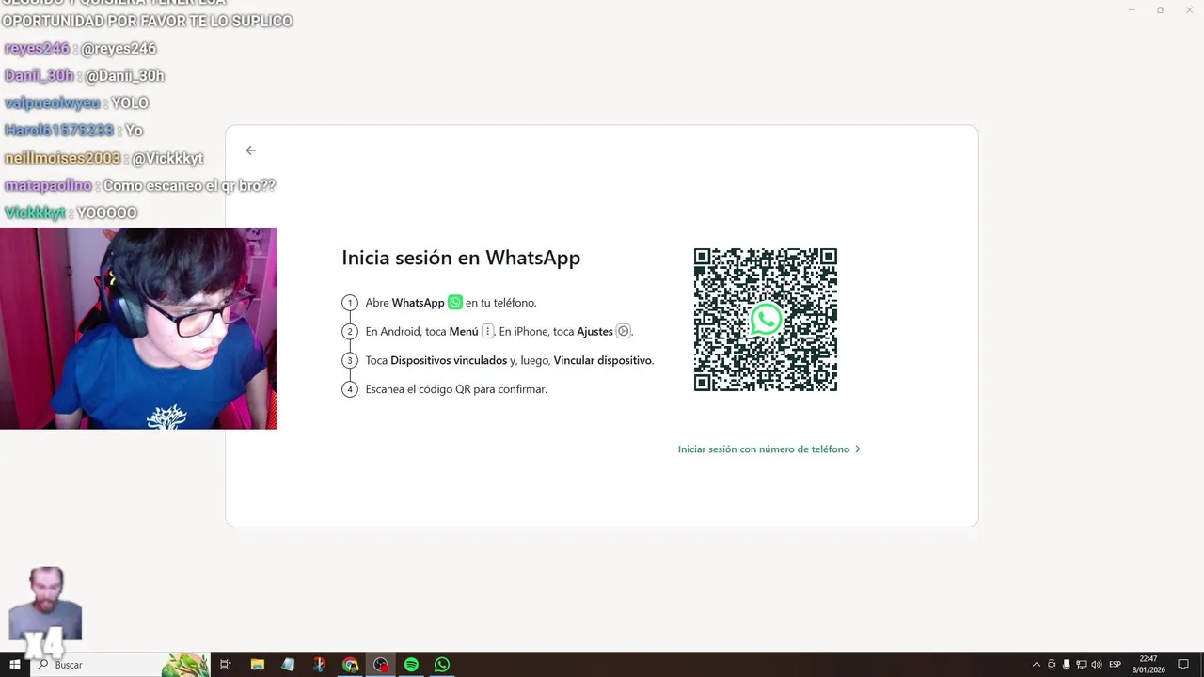Image resolution: width=1204 pixels, height=677 pixels.
Task: Click the username neillmoises2003 in chat
Action: [63, 159]
